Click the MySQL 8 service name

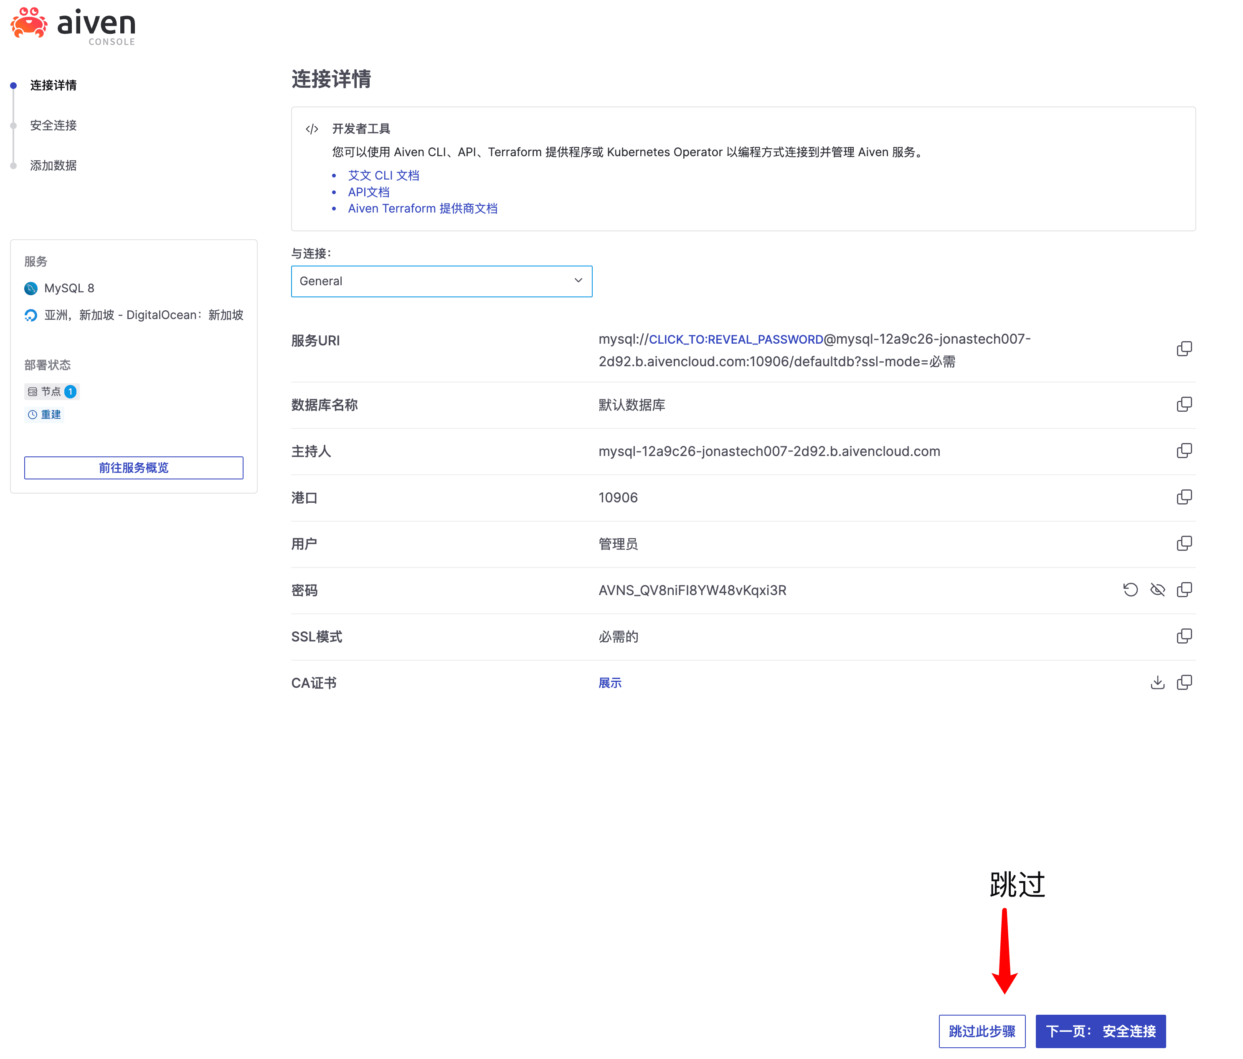(x=69, y=289)
